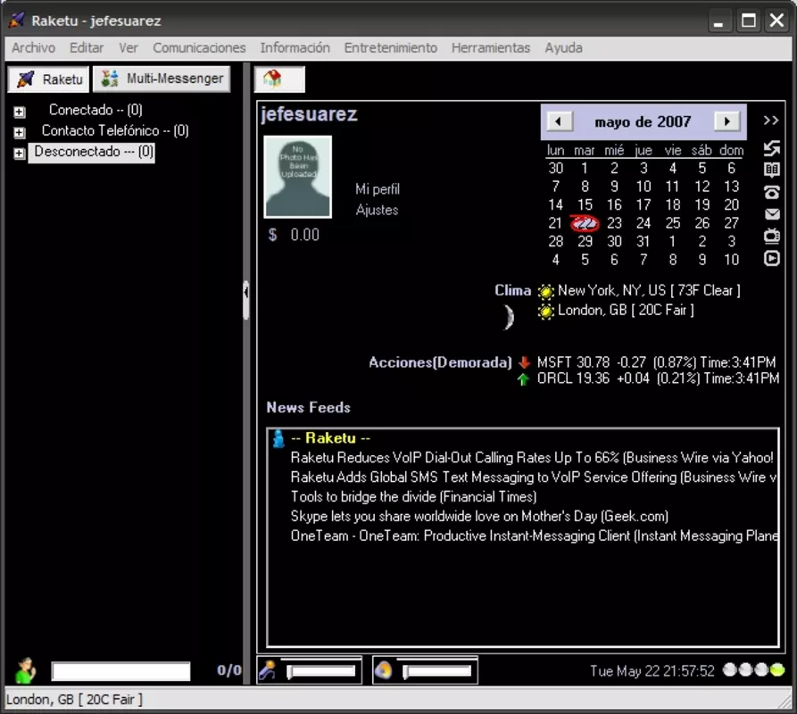Open the Editar menu

tap(87, 48)
